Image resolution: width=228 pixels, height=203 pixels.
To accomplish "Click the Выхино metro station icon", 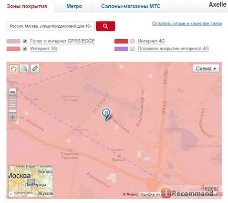I will tap(119, 155).
